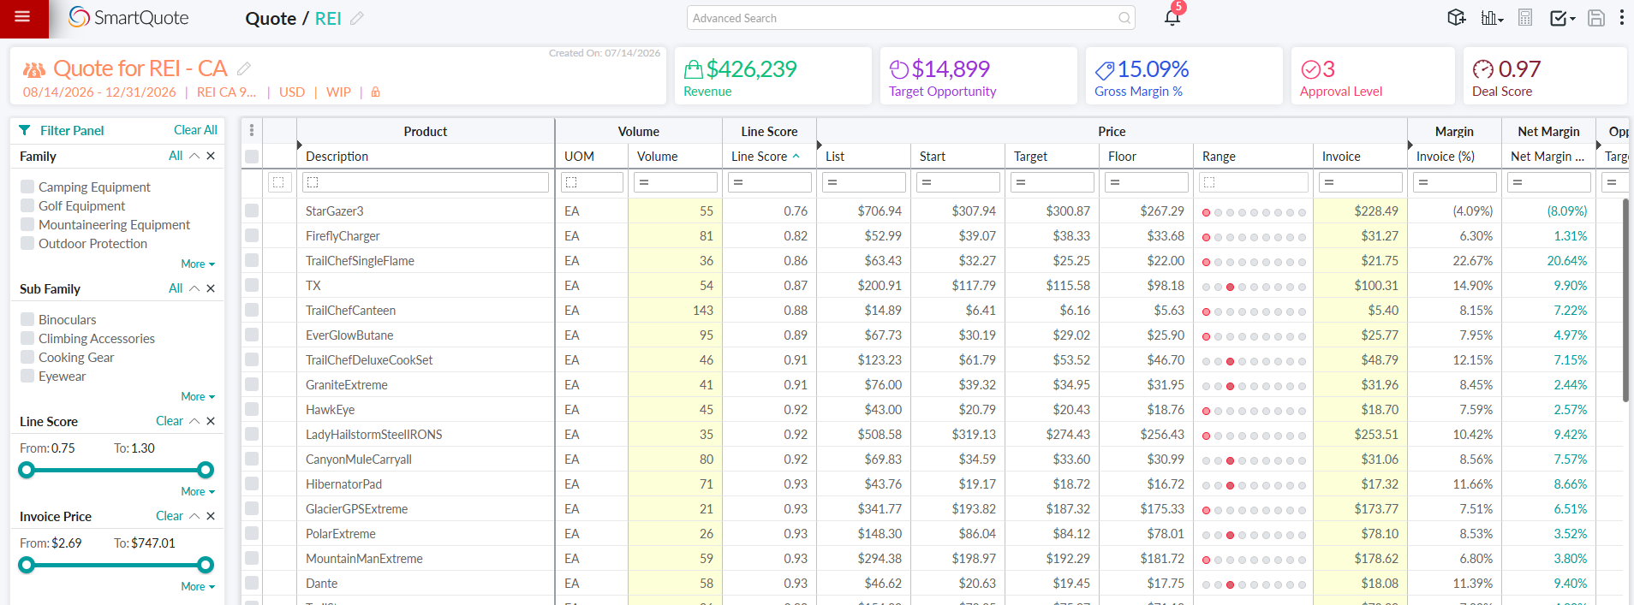Image resolution: width=1634 pixels, height=605 pixels.
Task: Open the bar chart analytics dropdown
Action: (x=1493, y=18)
